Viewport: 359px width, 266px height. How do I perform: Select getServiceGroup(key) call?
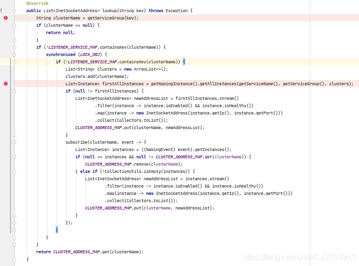click(112, 18)
